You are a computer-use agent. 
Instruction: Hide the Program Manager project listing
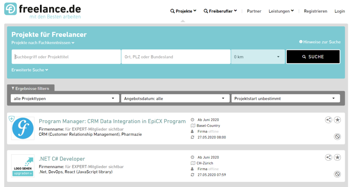click(338, 137)
